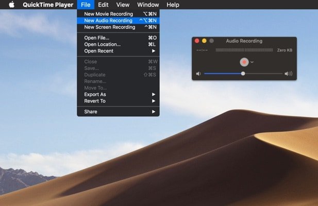This screenshot has height=206, width=318.
Task: Select Open Location... menu entry
Action: click(118, 44)
